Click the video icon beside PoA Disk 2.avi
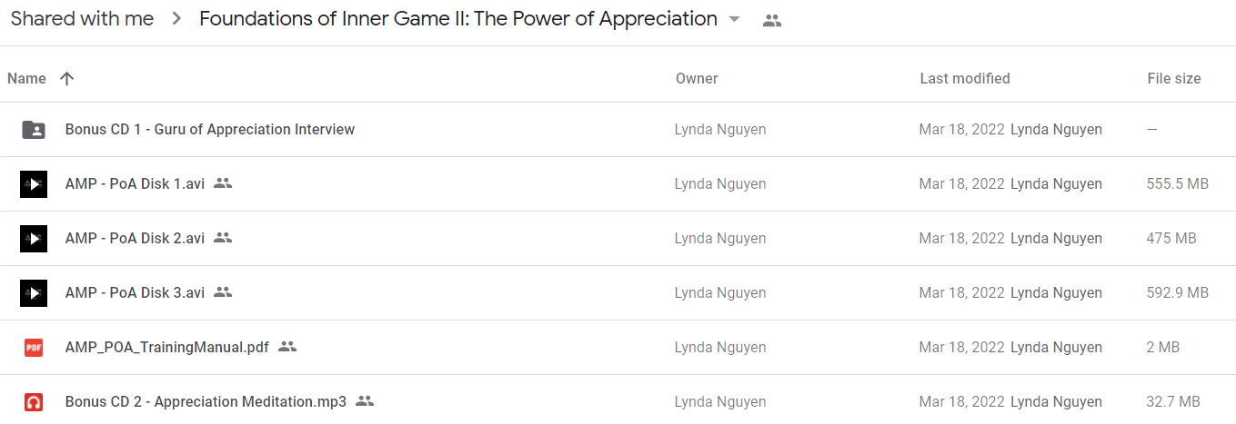Image resolution: width=1236 pixels, height=424 pixels. [x=34, y=239]
